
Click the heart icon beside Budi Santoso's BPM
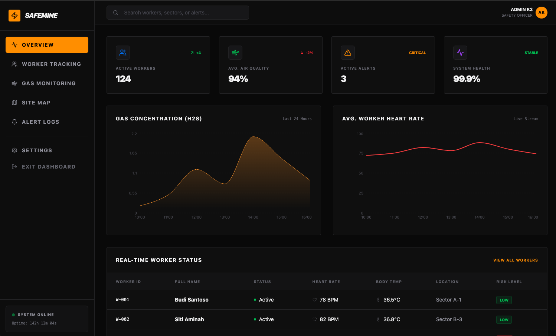314,300
